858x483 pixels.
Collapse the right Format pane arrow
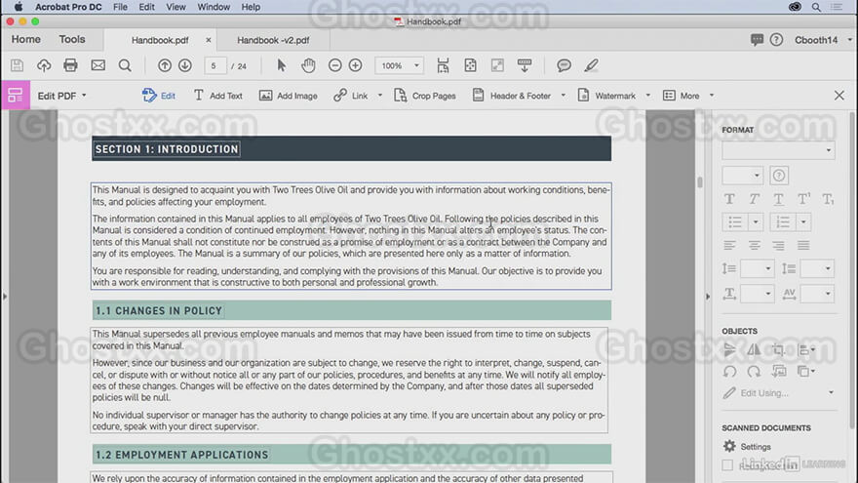pos(708,297)
